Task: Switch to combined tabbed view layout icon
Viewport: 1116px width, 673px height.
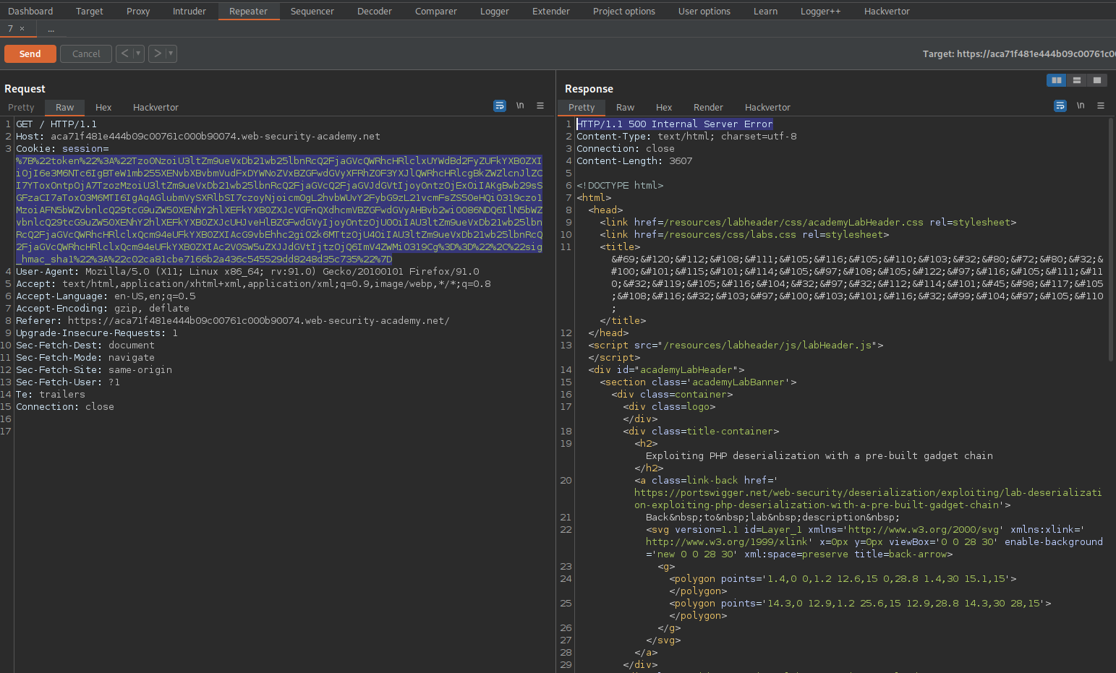Action: [1097, 80]
